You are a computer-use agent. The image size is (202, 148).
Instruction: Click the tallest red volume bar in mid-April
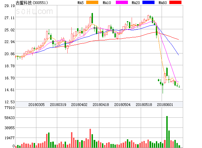90,138
